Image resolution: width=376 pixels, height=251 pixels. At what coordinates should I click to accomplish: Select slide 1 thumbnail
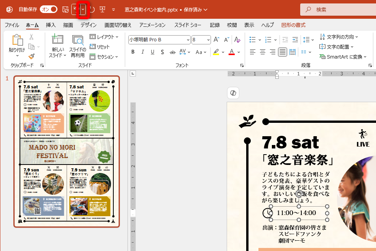67,152
